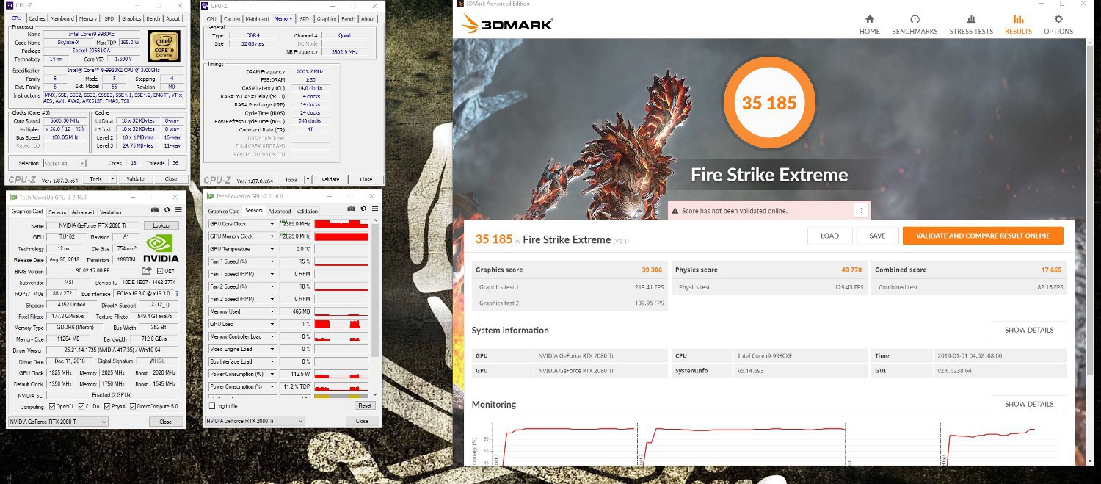The image size is (1101, 484).
Task: Open the Memory Used sensor dropdown
Action: pos(272,311)
